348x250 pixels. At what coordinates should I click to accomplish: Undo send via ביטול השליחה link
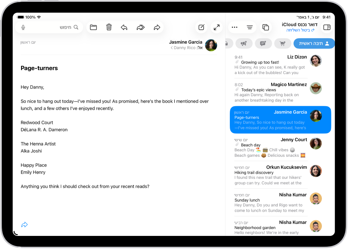pos(300,30)
